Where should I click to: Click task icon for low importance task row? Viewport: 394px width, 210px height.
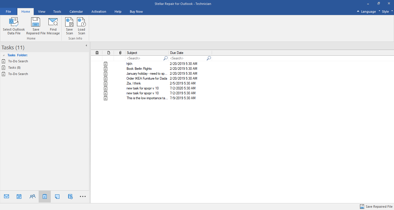106,98
